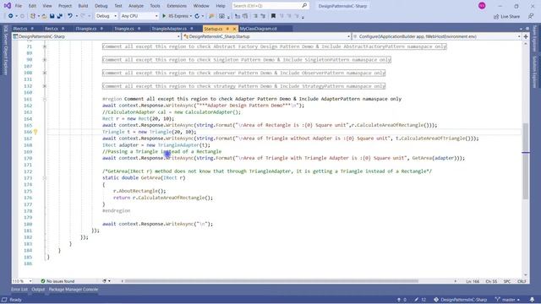
Task: Click the code cleanup broom icon
Action: 104,281
